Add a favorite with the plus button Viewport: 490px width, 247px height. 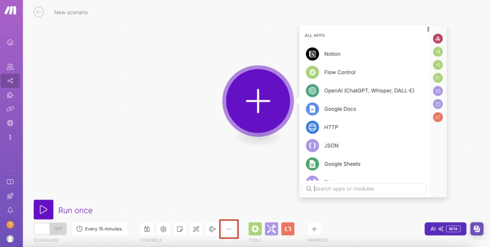[x=314, y=229]
